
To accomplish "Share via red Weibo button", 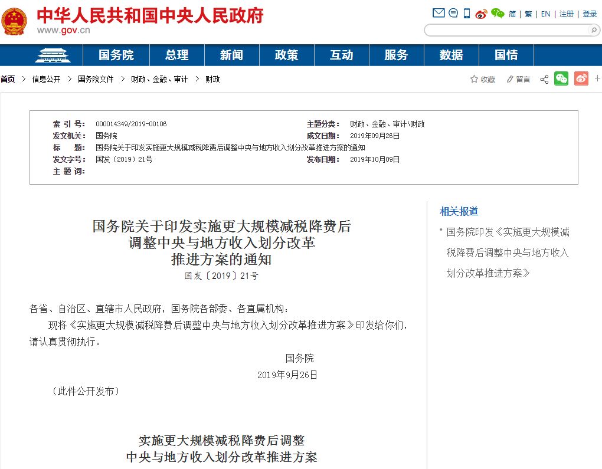I will coord(581,78).
